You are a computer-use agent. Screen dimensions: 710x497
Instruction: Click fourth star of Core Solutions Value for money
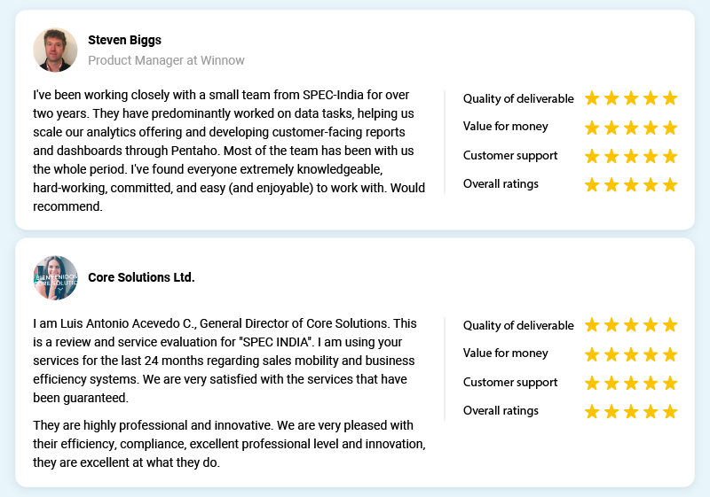pos(651,354)
